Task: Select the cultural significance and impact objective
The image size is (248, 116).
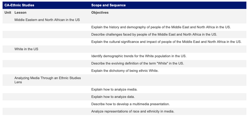Action: 166,42
